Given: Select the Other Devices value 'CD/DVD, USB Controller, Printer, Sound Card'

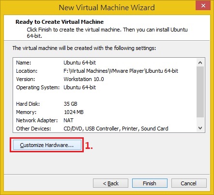Looking at the screenshot, I should pos(116,129).
